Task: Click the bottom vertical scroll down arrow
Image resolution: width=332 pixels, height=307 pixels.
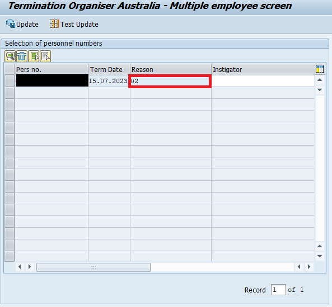Action: click(x=320, y=256)
